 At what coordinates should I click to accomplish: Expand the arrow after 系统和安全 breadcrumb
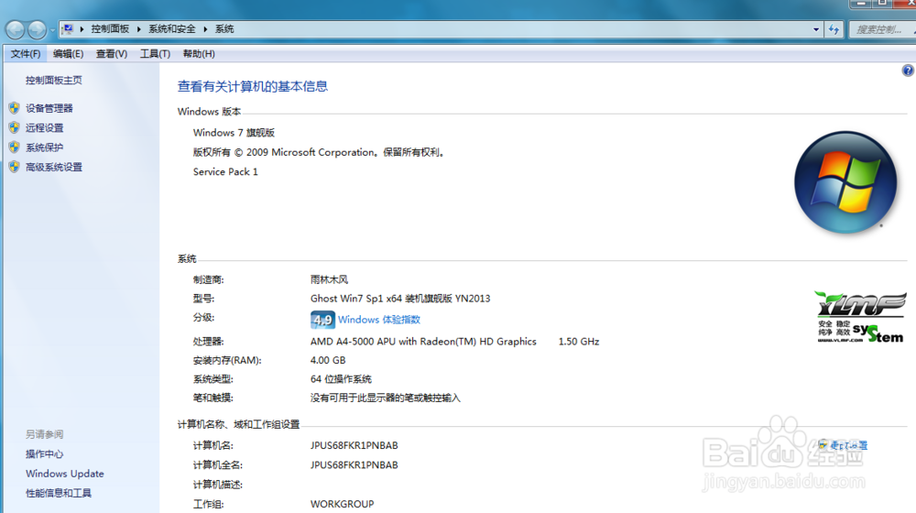(205, 28)
